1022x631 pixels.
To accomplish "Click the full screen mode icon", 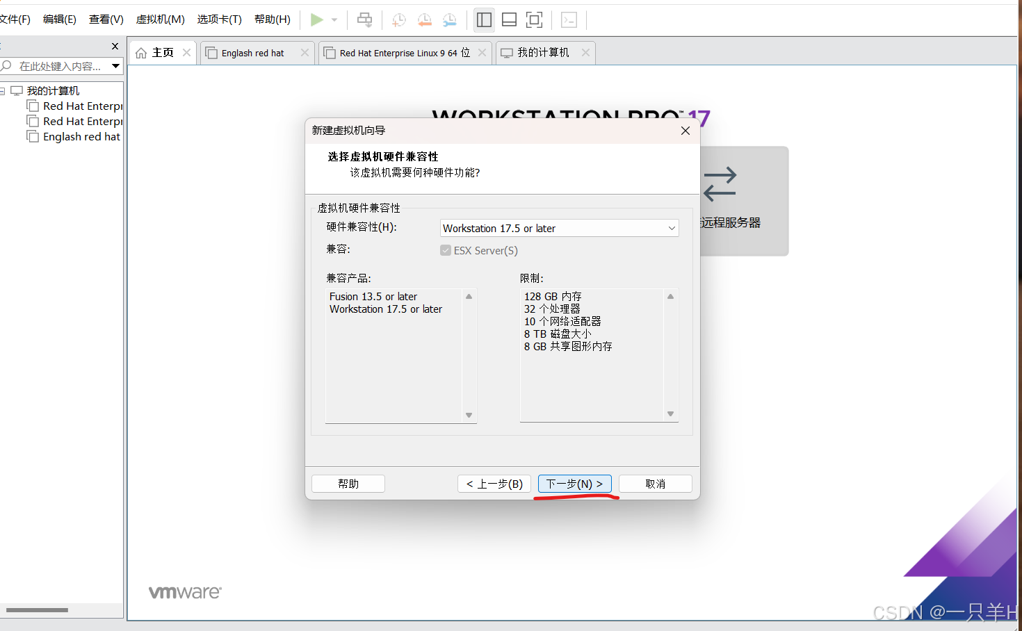I will (x=534, y=19).
